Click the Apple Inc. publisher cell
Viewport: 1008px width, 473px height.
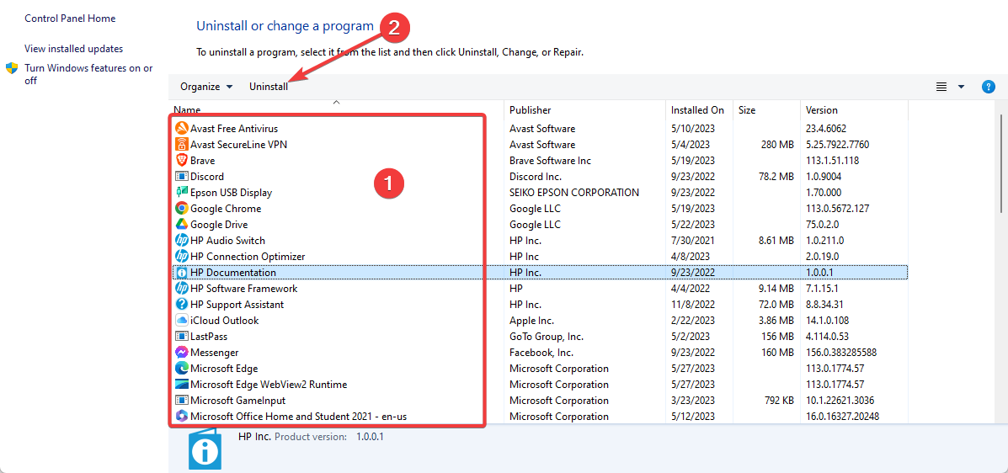(531, 320)
